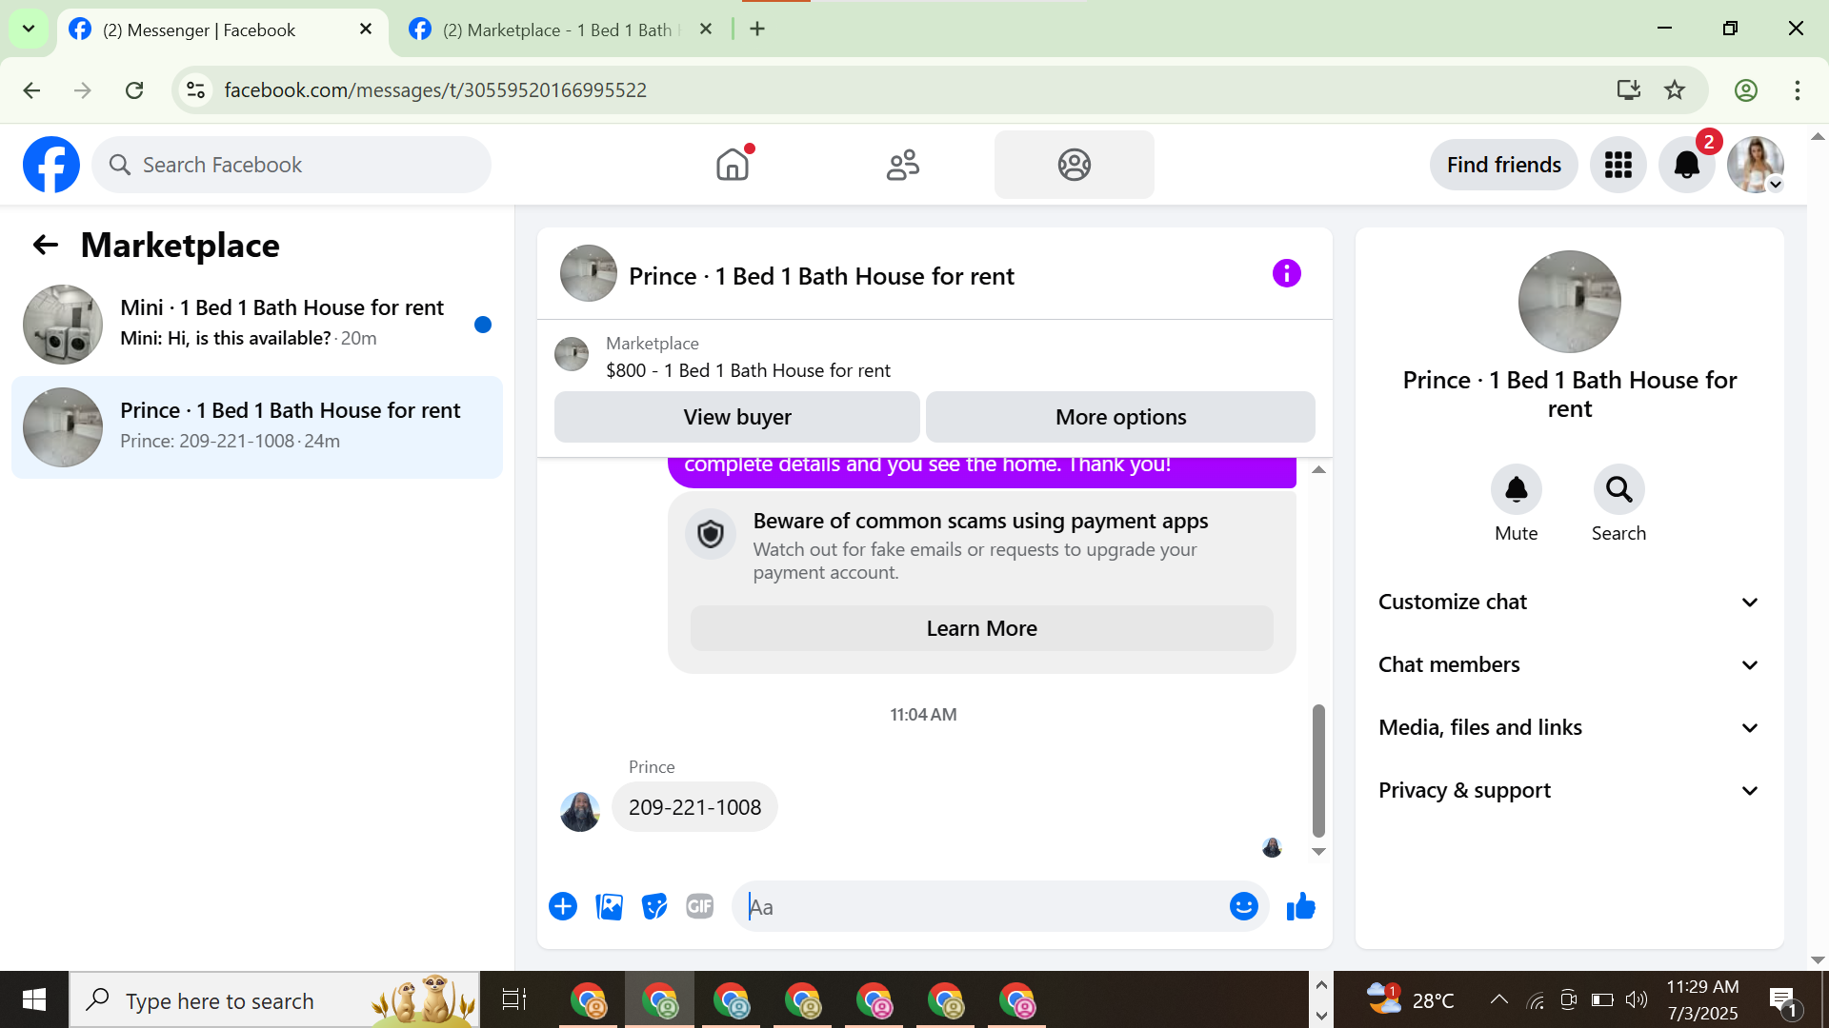Viewport: 1829px width, 1028px height.
Task: Click the View buyer button
Action: click(736, 417)
